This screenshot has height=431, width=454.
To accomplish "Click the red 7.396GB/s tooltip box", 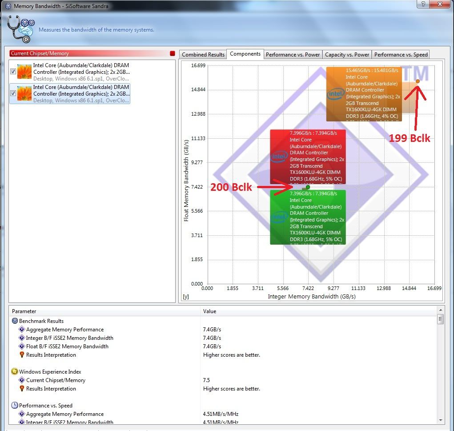I will pyautogui.click(x=308, y=157).
